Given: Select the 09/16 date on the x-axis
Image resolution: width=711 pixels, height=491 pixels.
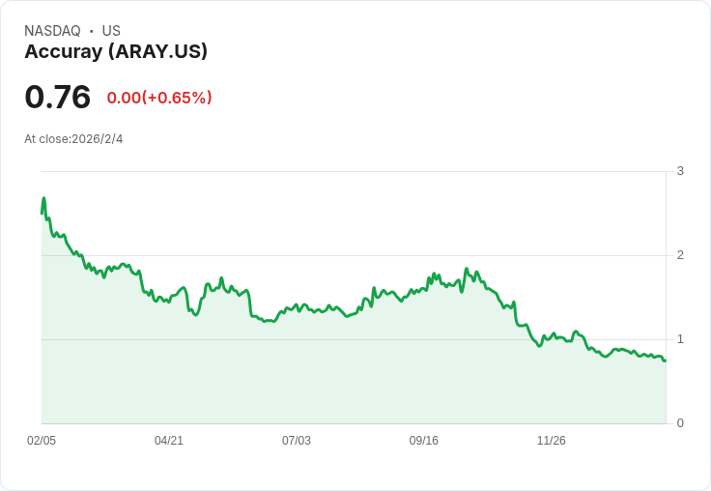Looking at the screenshot, I should (424, 441).
